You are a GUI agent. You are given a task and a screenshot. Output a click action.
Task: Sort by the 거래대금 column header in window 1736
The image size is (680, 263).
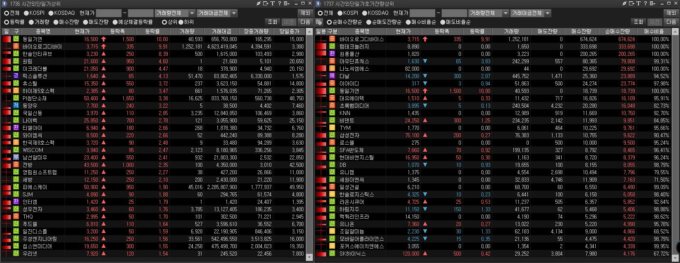[x=221, y=31]
